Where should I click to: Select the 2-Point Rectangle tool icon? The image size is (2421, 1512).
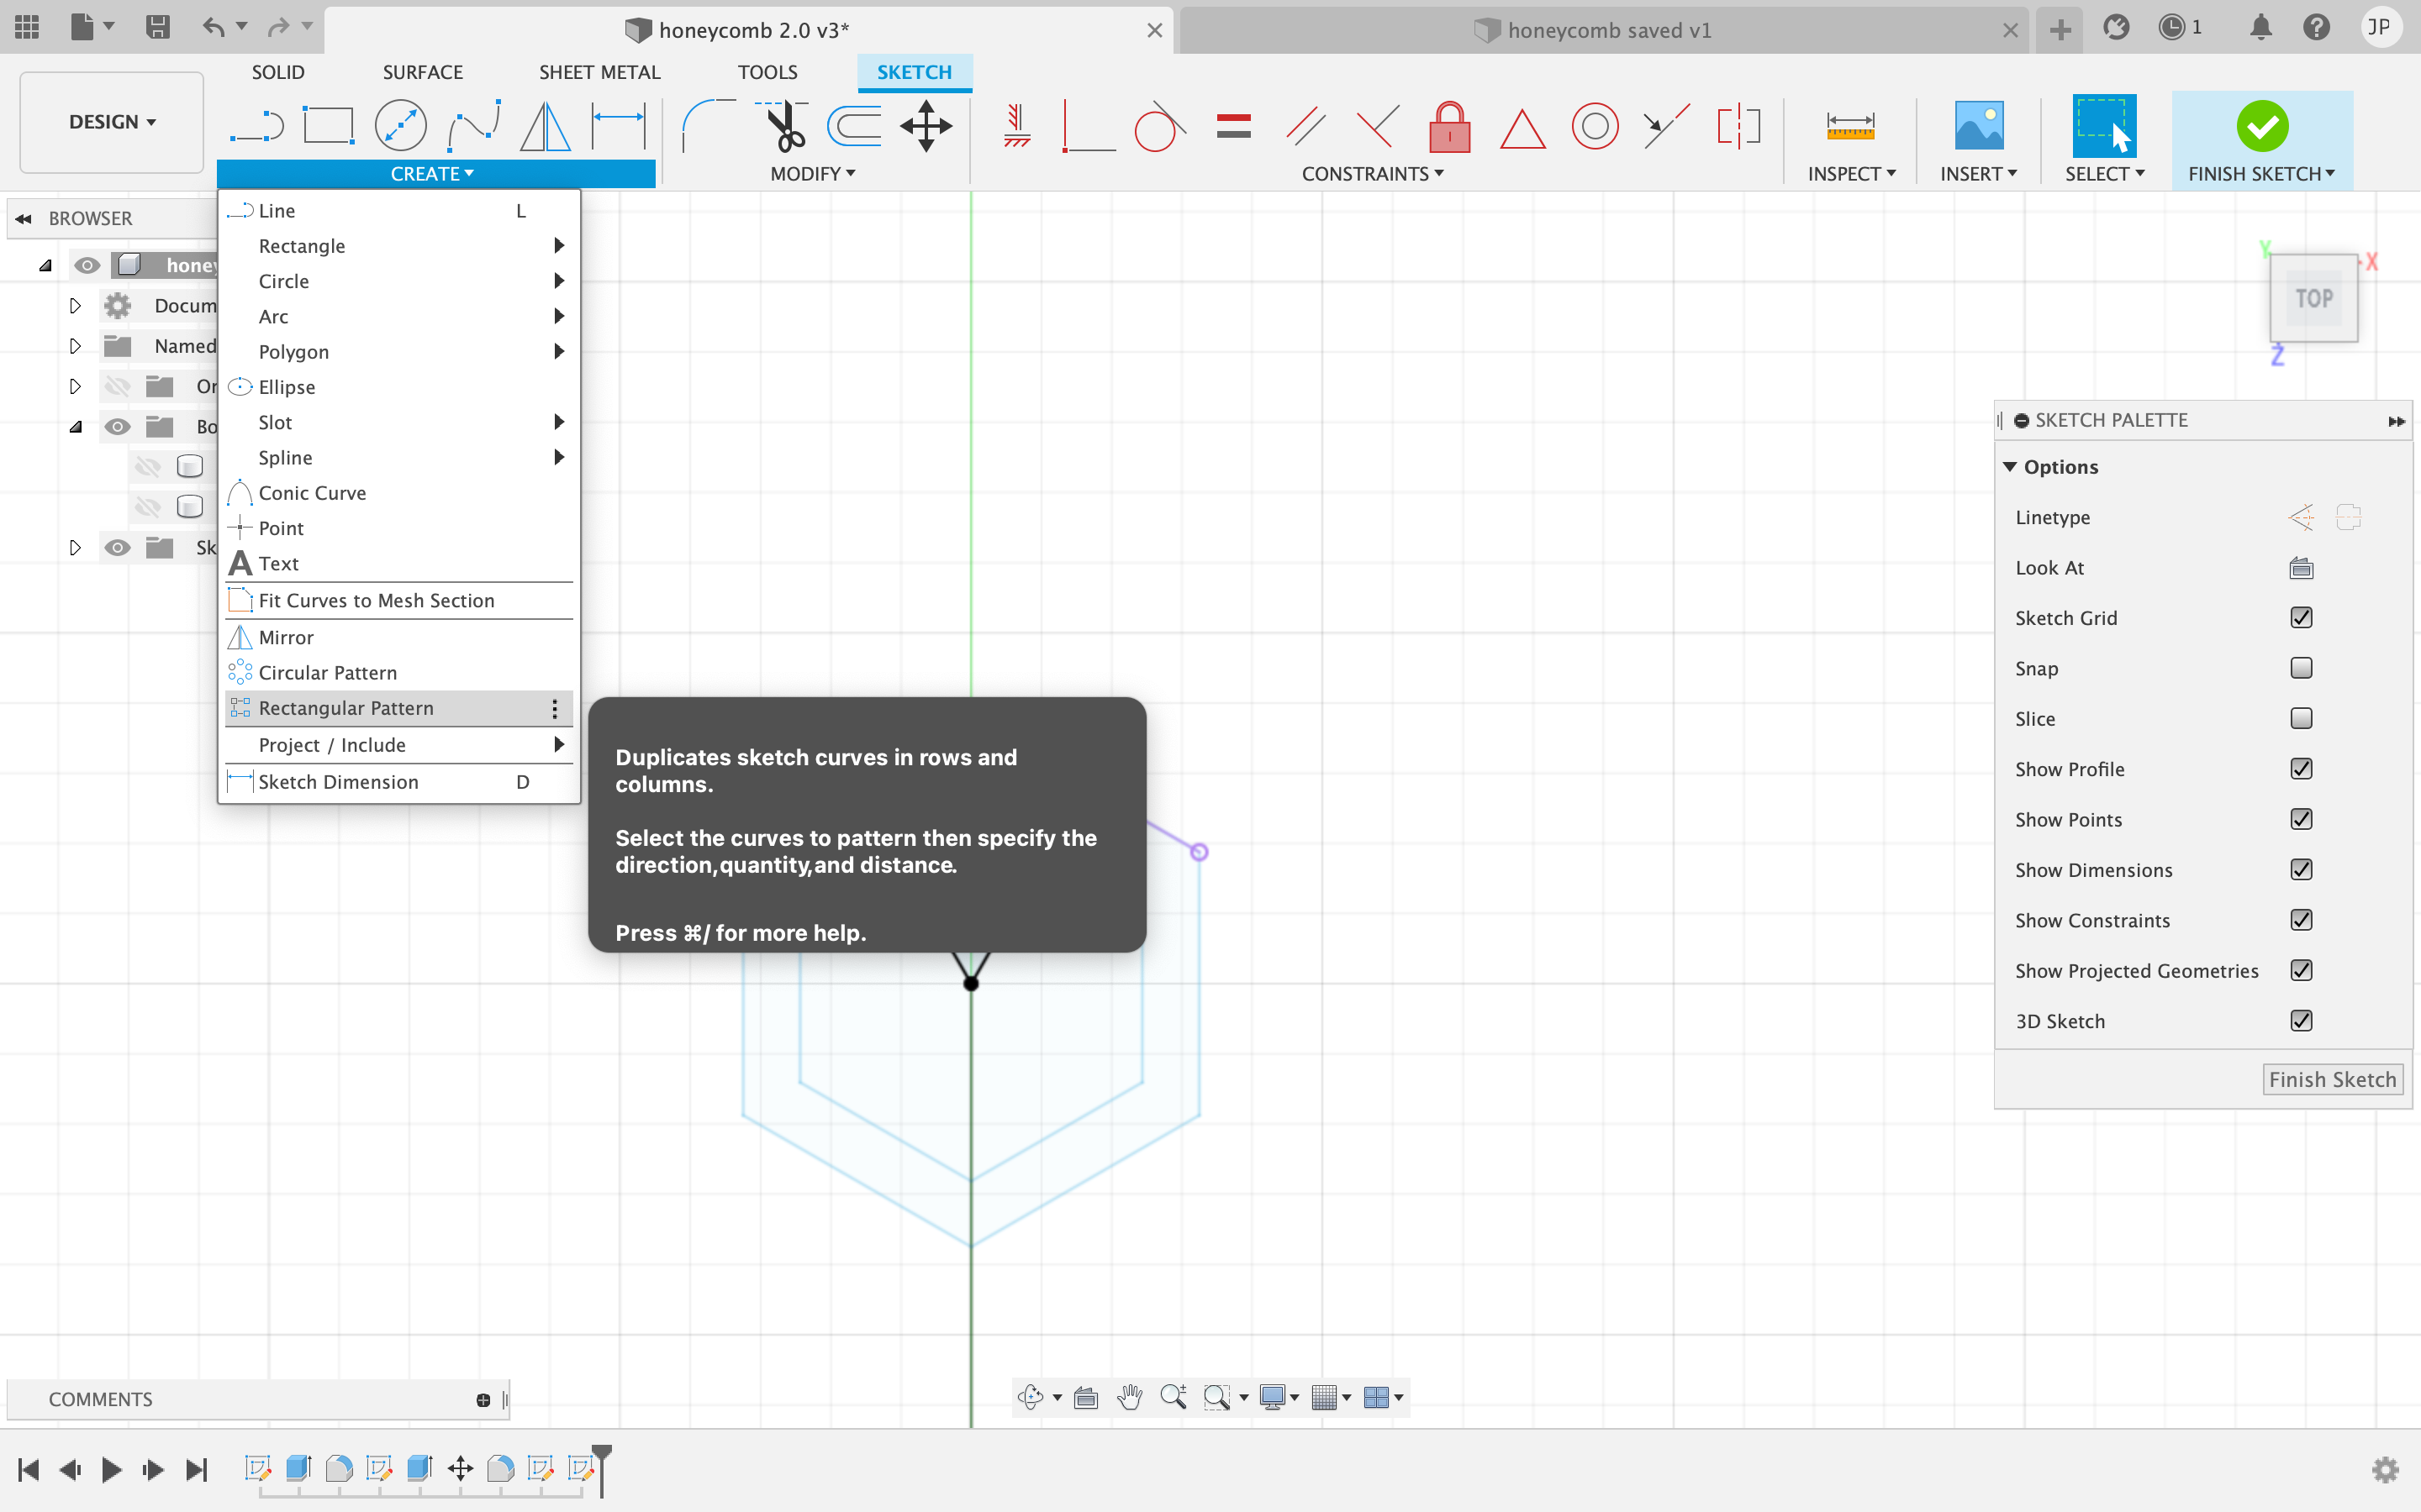pyautogui.click(x=328, y=127)
